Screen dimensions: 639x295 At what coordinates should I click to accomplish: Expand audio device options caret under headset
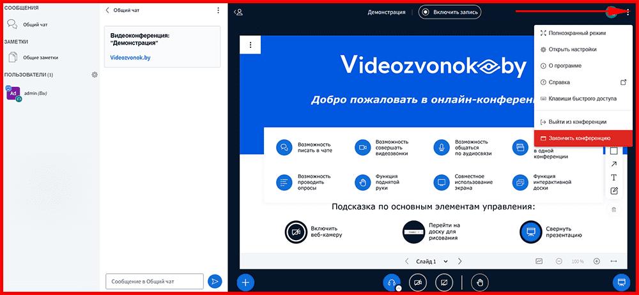(399, 288)
